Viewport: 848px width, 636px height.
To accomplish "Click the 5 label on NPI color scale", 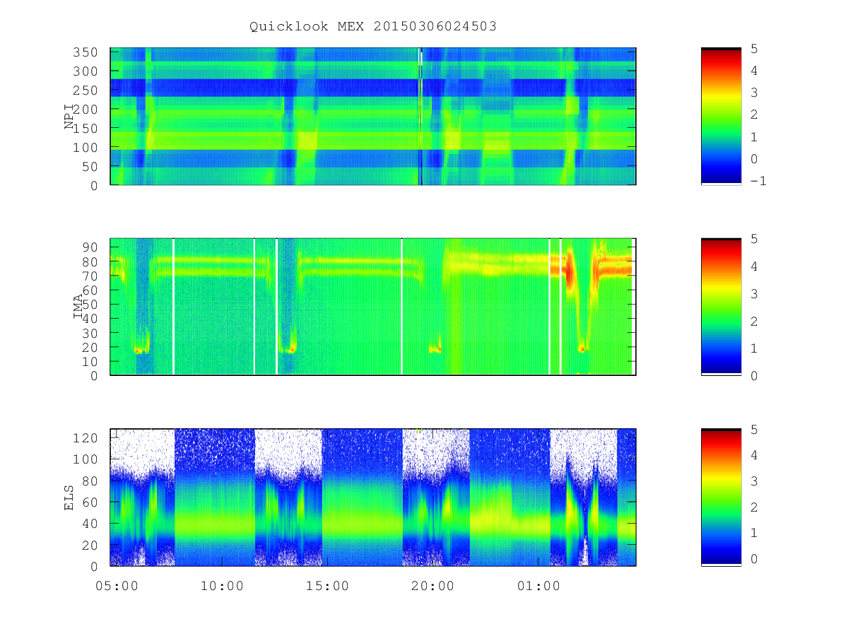I will coord(754,48).
